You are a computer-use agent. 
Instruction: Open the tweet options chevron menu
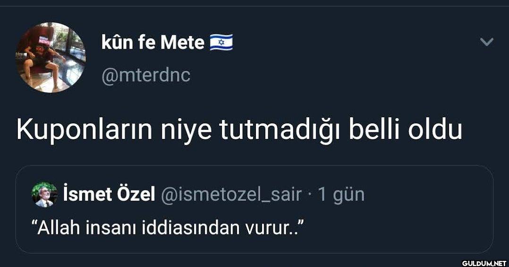pos(486,43)
